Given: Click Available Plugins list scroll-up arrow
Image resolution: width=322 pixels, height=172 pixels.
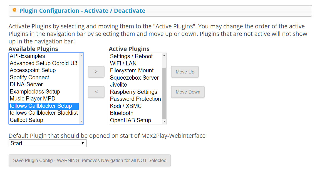Looking at the screenshot, I should point(81,55).
